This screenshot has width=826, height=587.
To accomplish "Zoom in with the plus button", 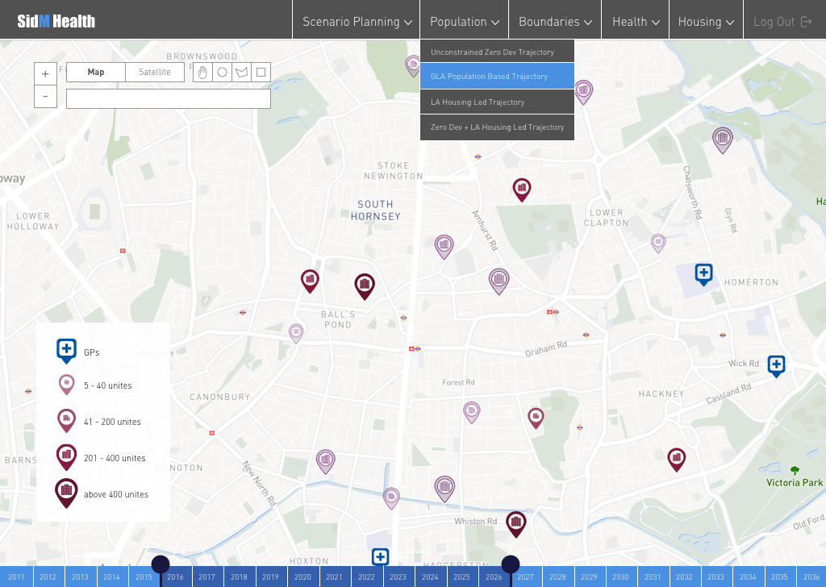I will [x=45, y=73].
